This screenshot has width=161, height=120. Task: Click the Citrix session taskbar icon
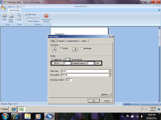click(x=50, y=116)
